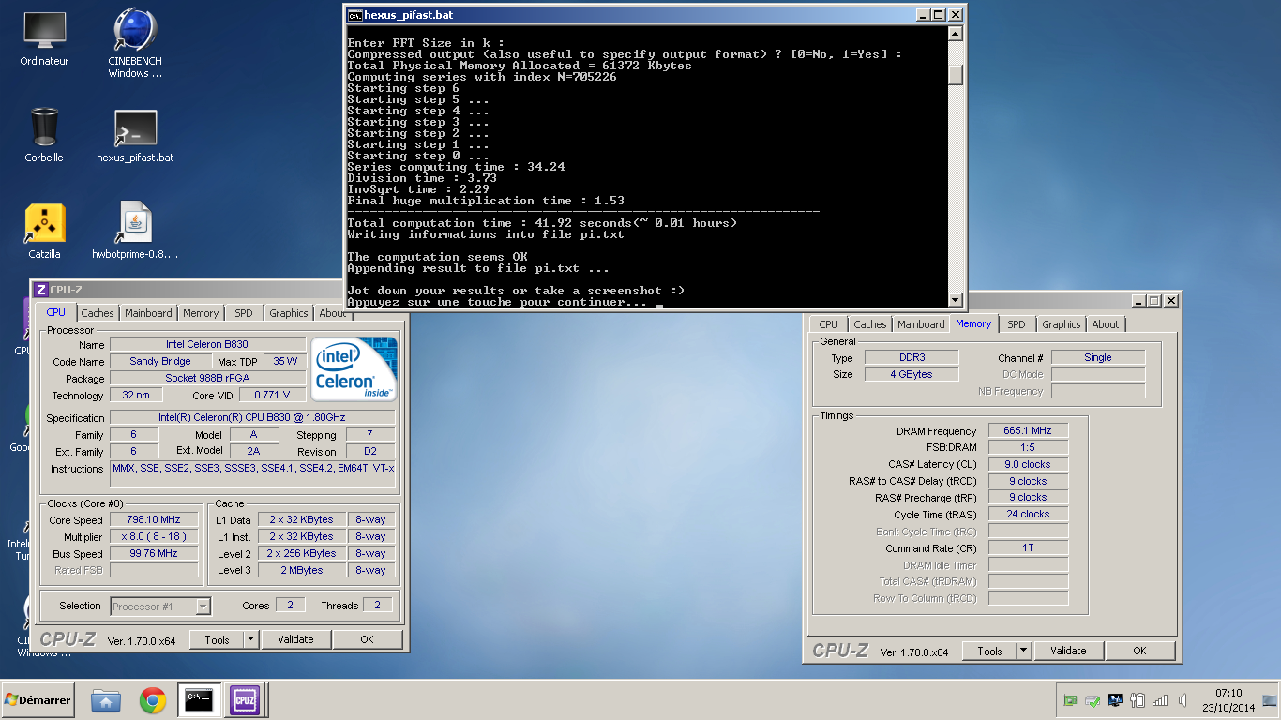Click Tools button in the CPU window
1281x720 pixels.
[217, 639]
